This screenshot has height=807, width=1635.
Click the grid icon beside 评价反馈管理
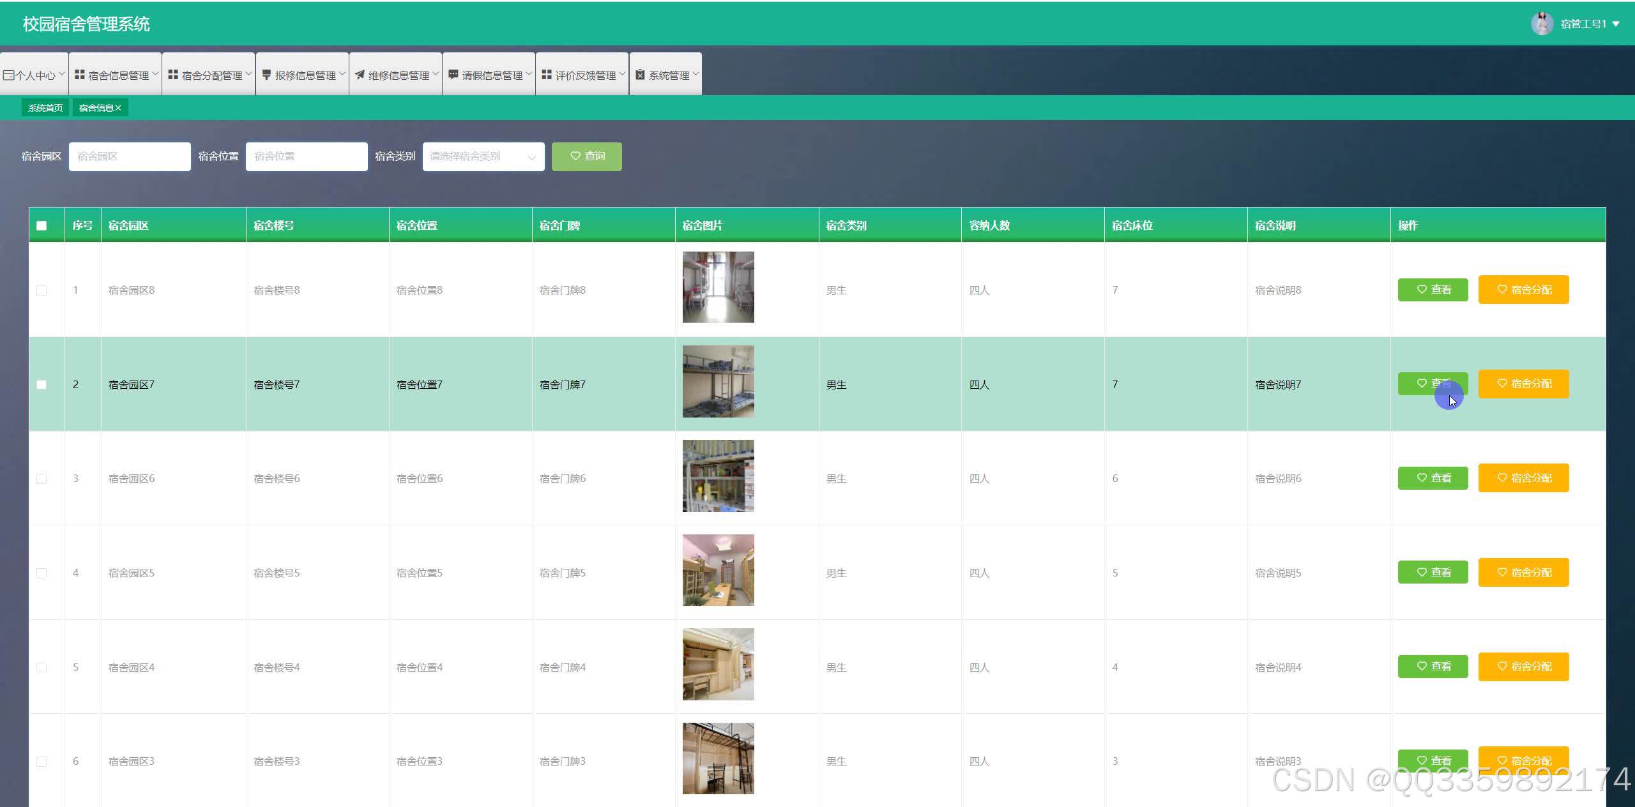(x=547, y=75)
